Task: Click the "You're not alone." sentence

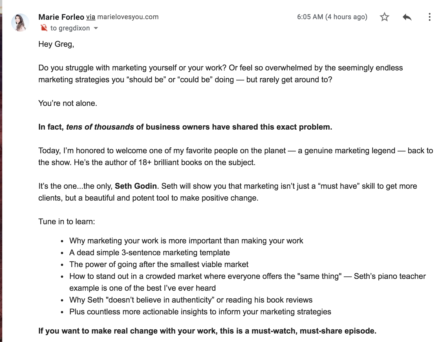Action: (x=68, y=103)
